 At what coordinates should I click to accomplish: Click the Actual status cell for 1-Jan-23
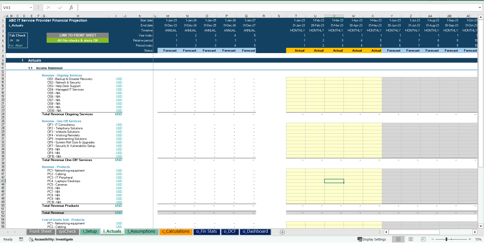pyautogui.click(x=296, y=51)
